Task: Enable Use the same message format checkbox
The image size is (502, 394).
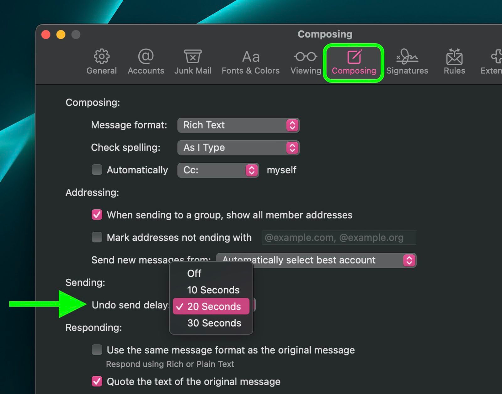Action: (97, 350)
